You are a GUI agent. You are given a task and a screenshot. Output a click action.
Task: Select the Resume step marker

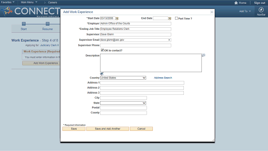point(47,23)
